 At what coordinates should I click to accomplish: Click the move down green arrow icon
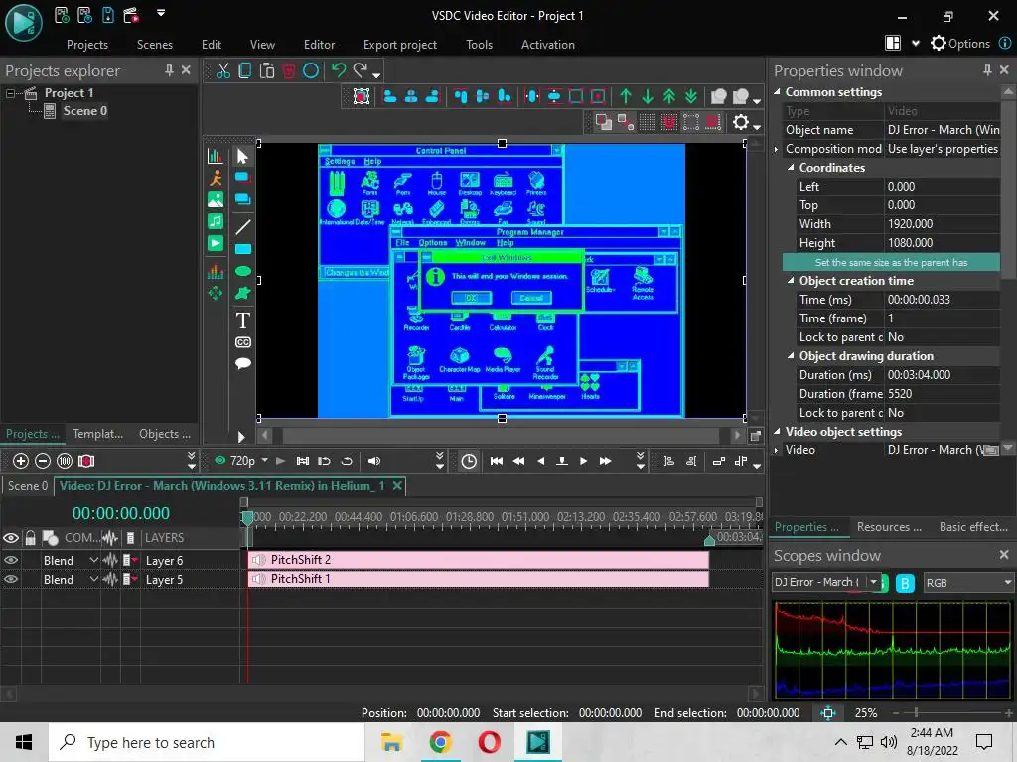(x=648, y=96)
